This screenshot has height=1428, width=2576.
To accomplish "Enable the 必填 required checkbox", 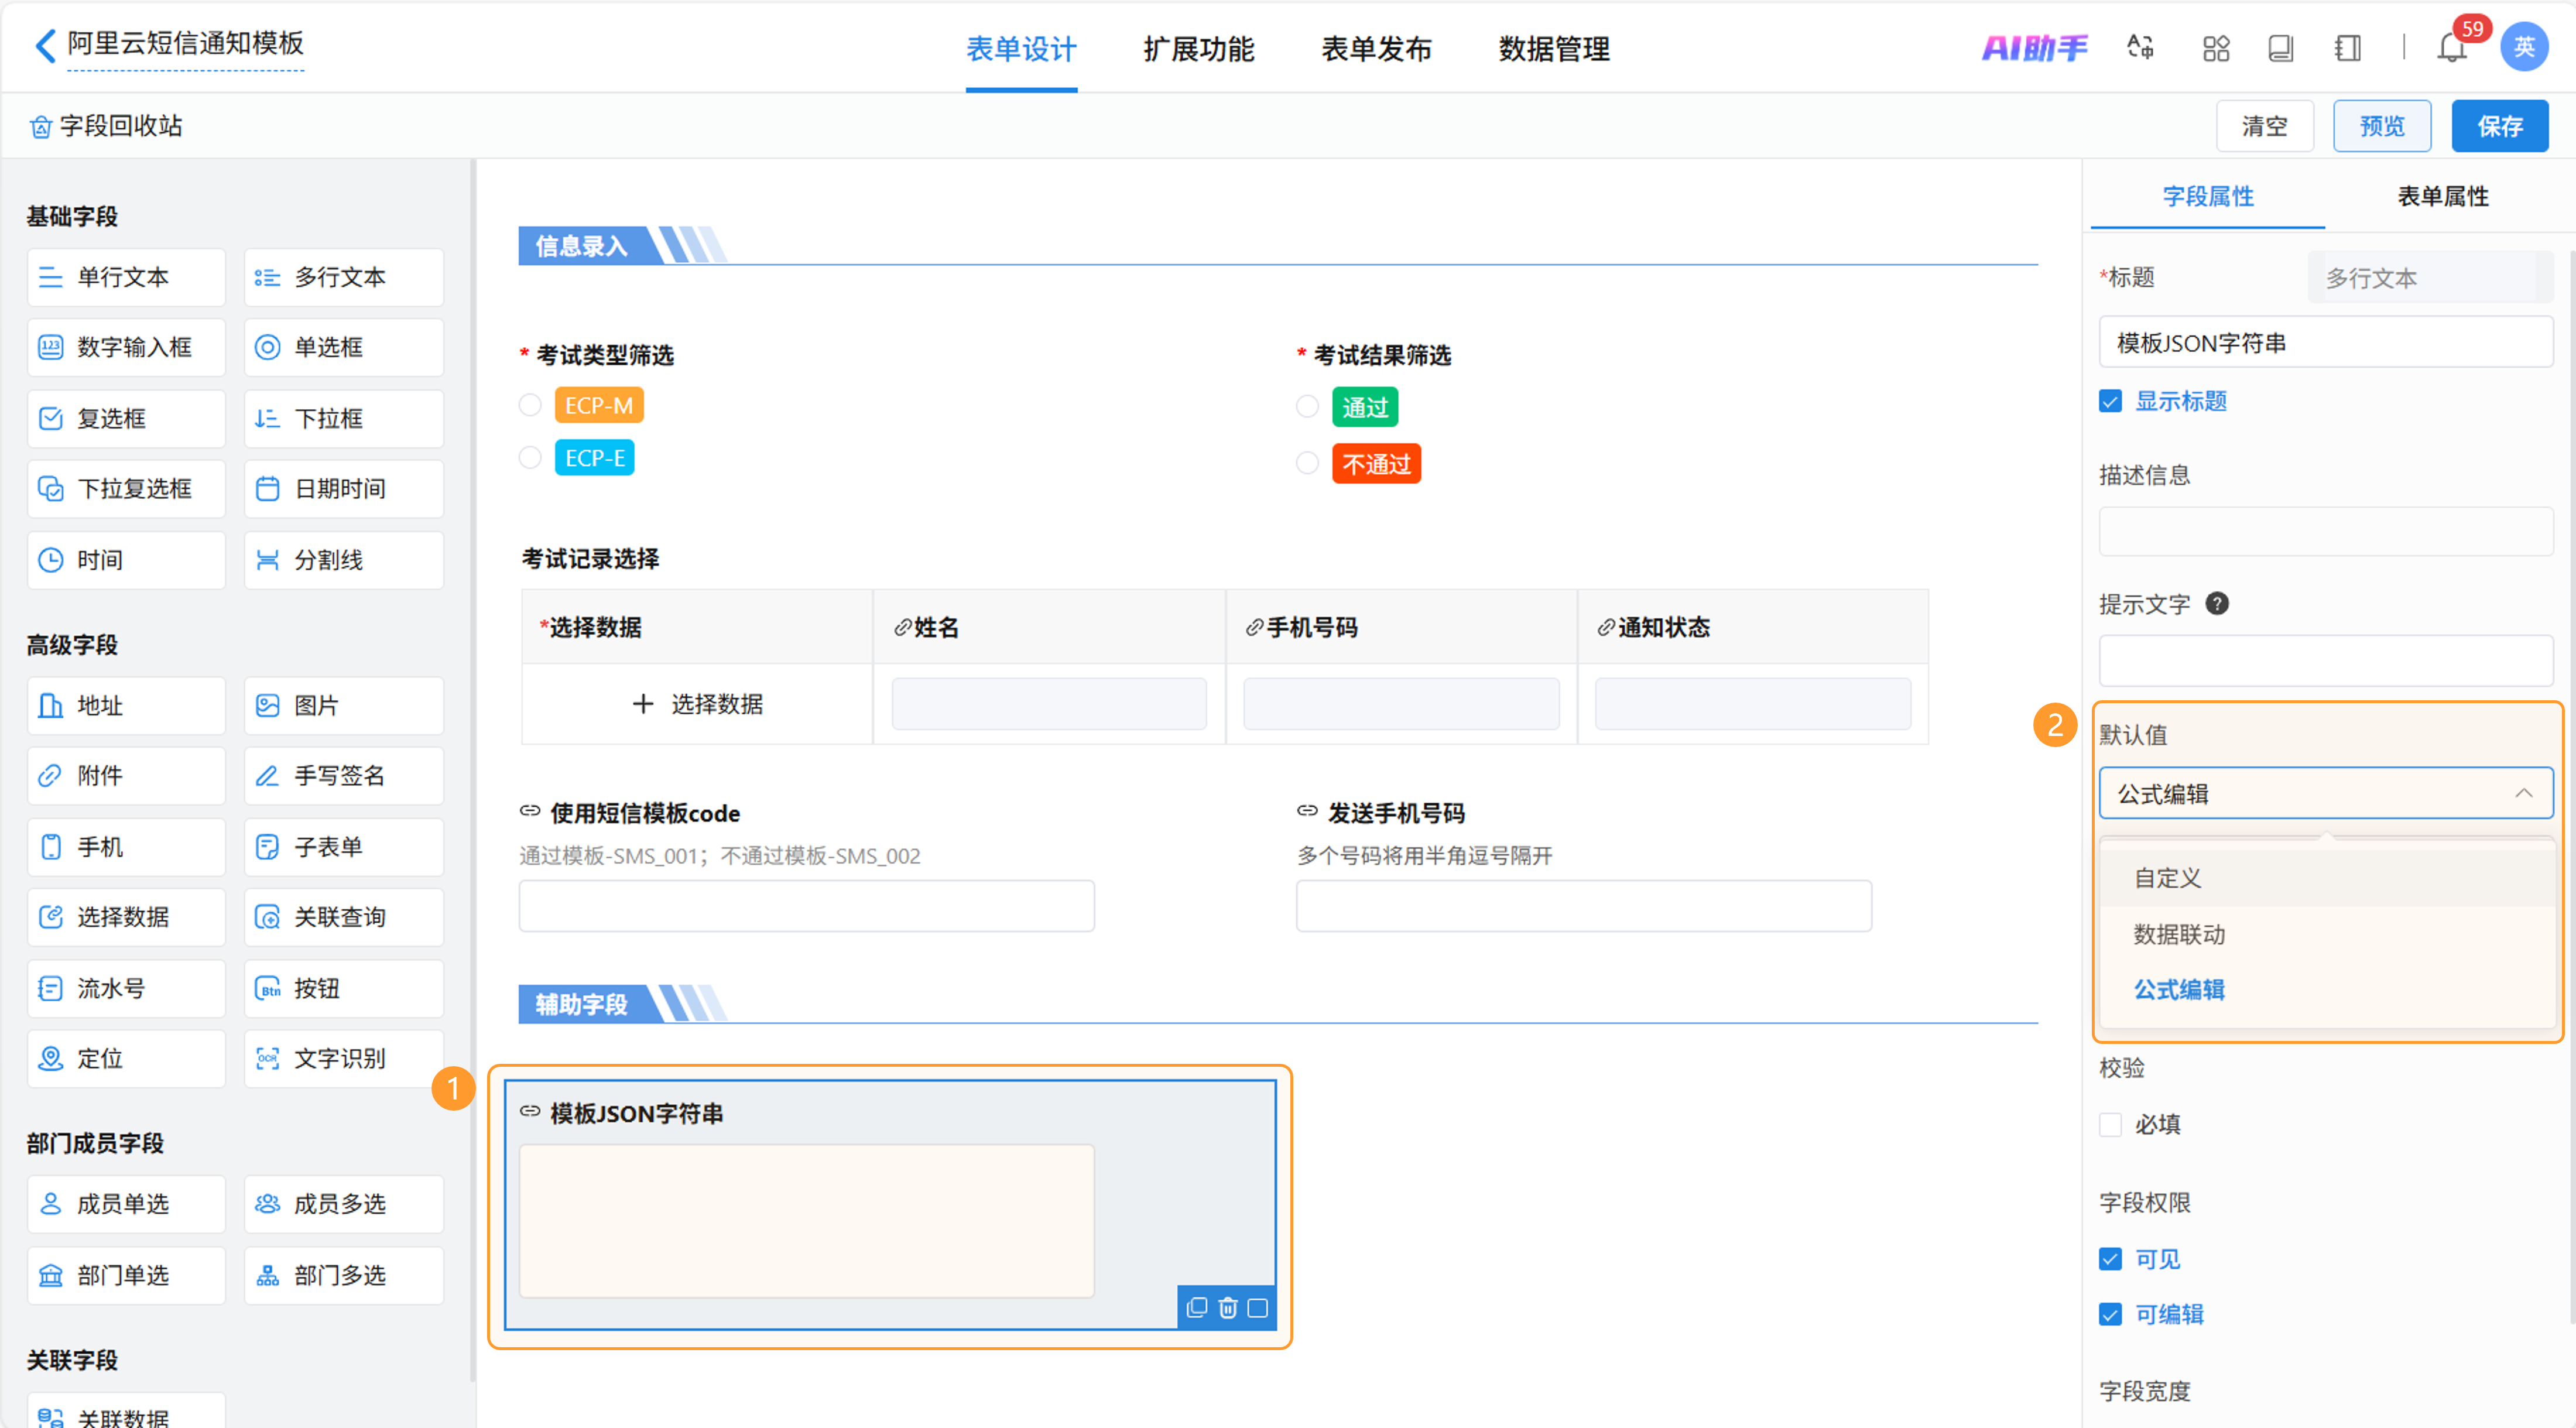I will (x=2110, y=1124).
